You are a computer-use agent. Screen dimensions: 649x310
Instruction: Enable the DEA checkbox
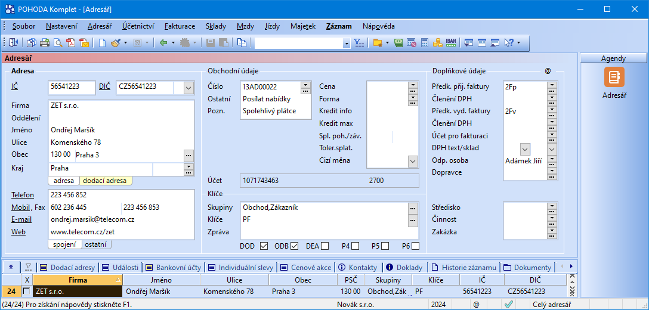[x=325, y=246]
